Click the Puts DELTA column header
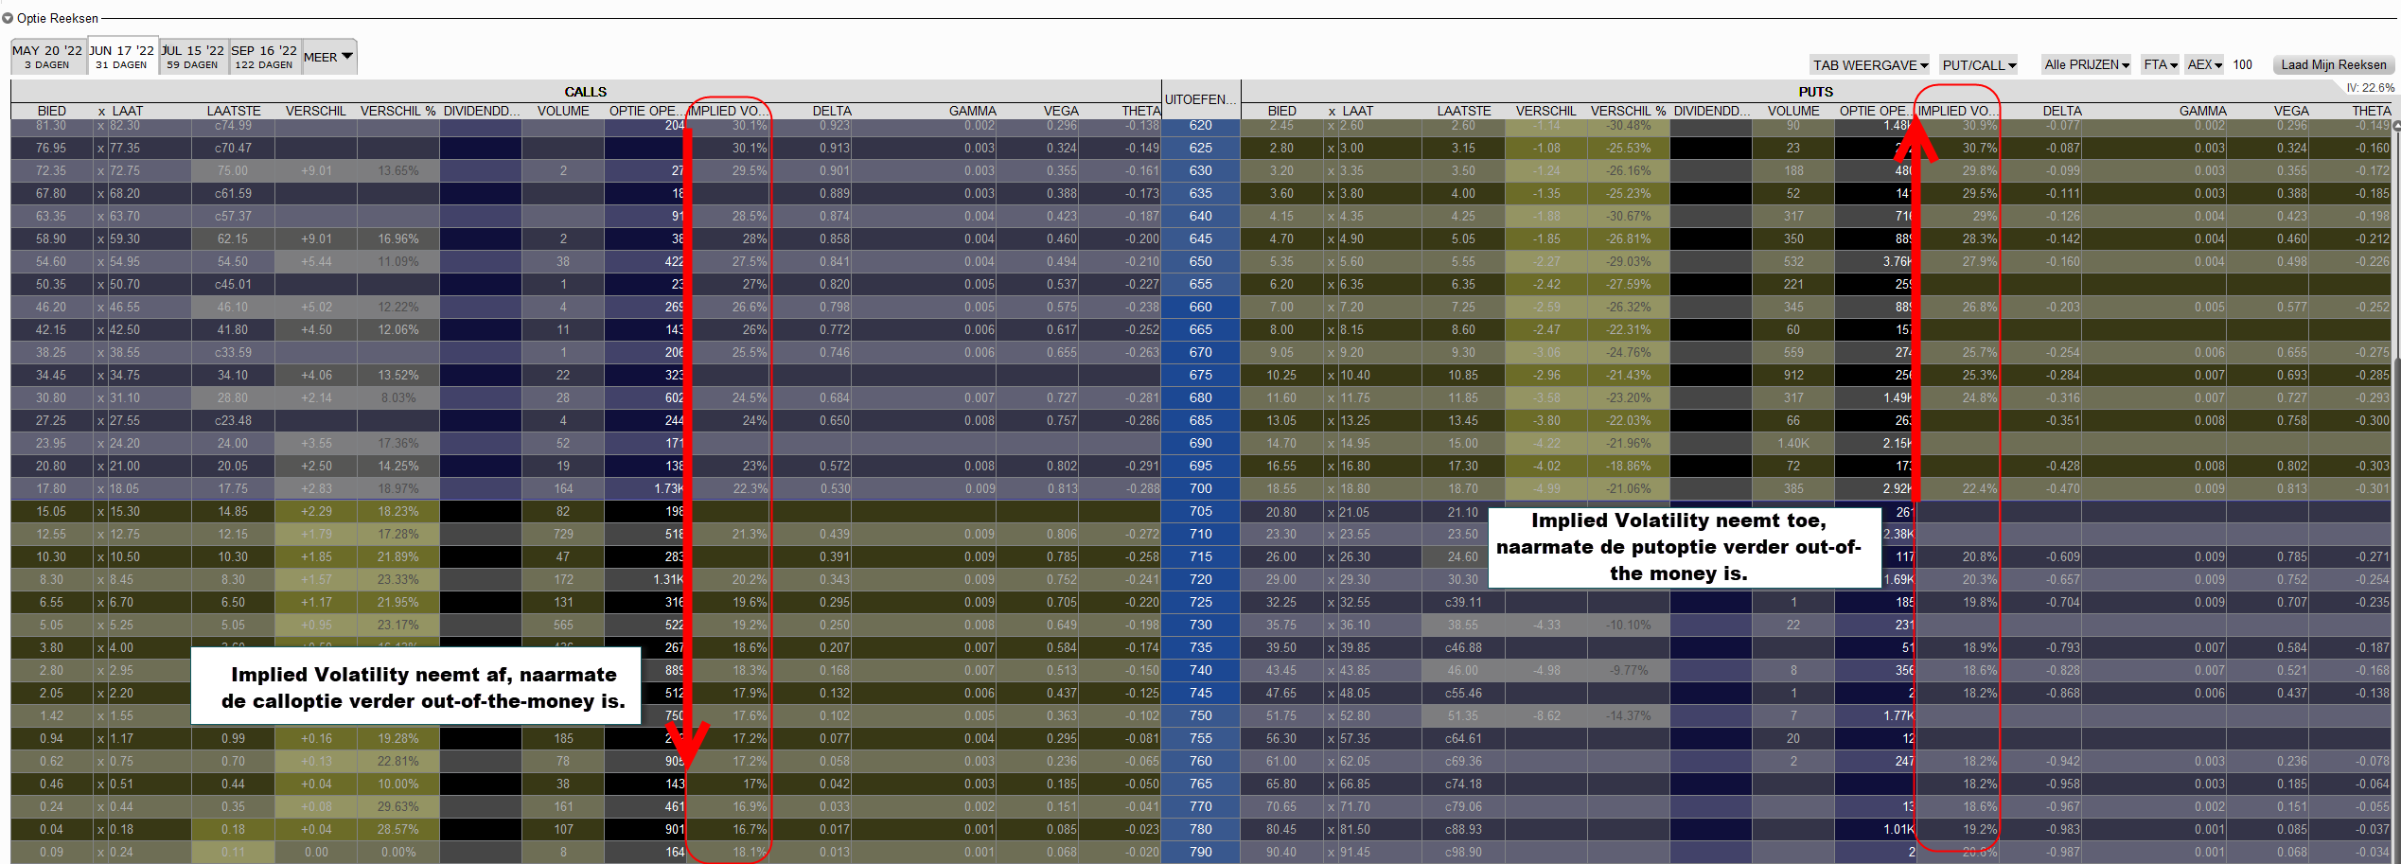Viewport: 2401px width, 864px height. coord(2061,111)
